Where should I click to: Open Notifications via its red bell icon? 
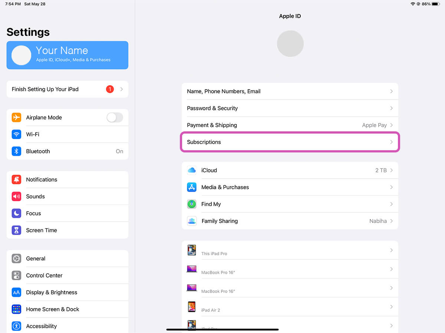tap(16, 179)
